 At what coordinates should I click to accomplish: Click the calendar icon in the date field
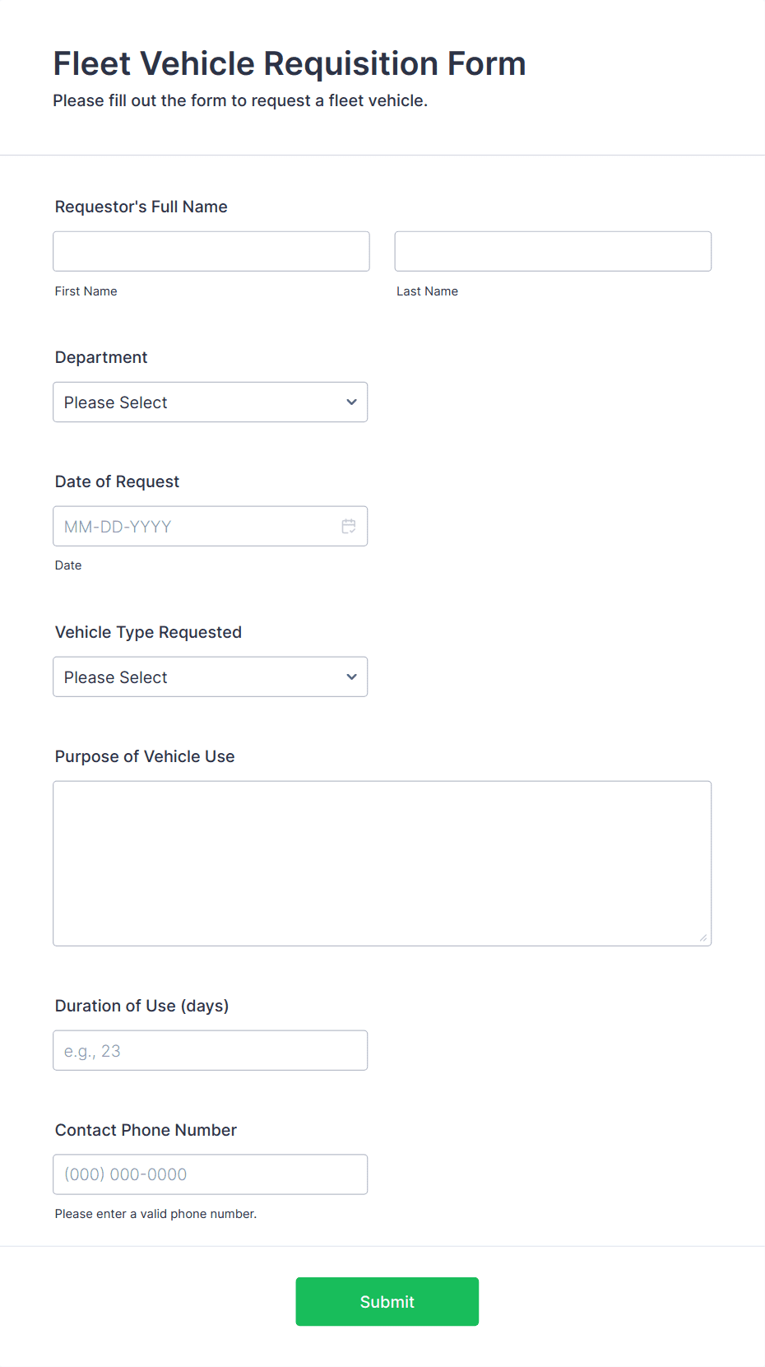(x=349, y=526)
